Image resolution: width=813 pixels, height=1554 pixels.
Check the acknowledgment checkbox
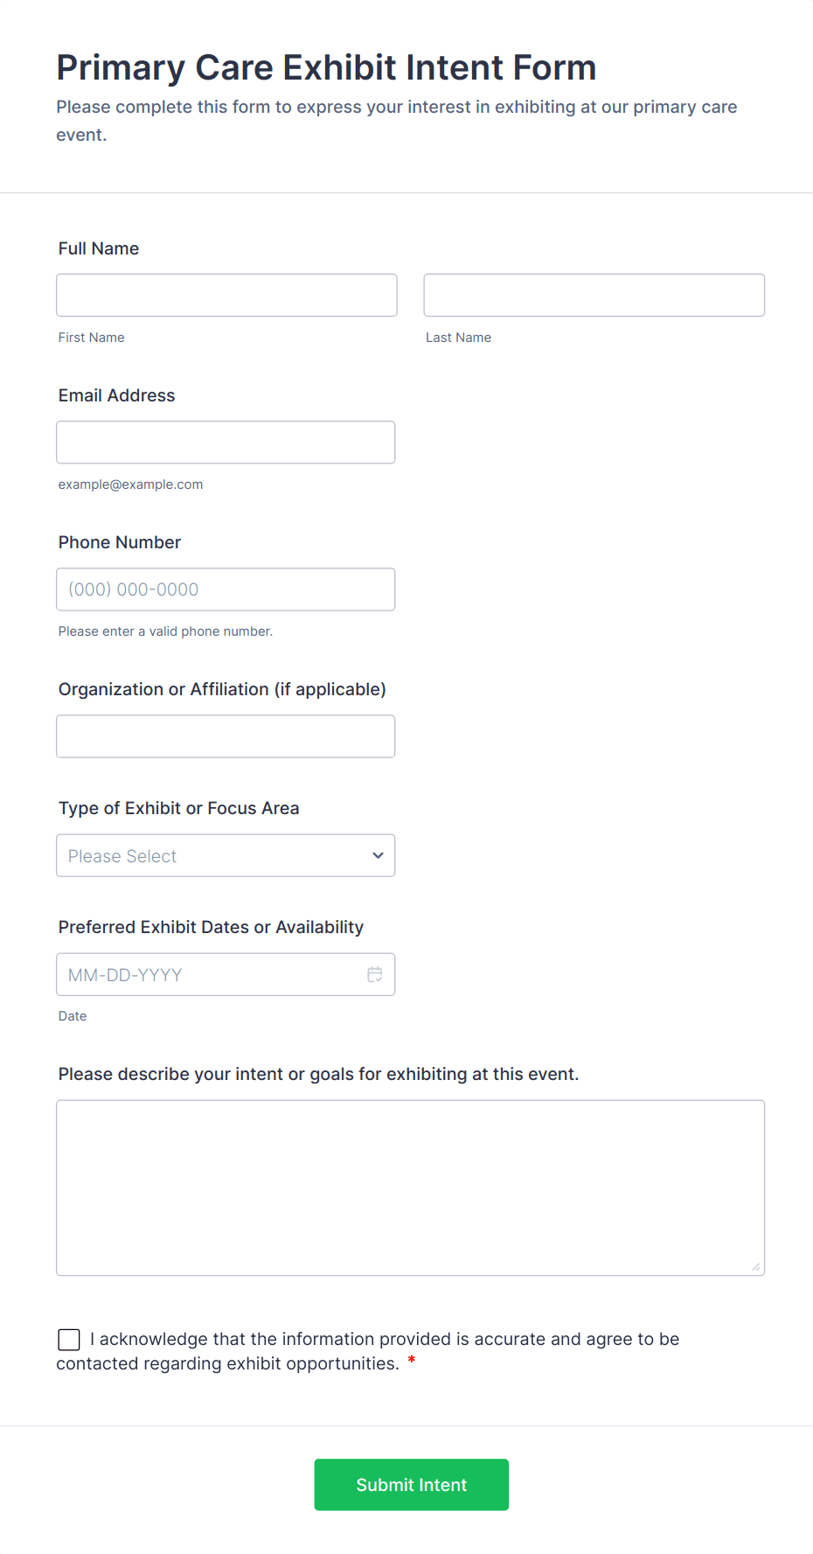pos(69,1340)
